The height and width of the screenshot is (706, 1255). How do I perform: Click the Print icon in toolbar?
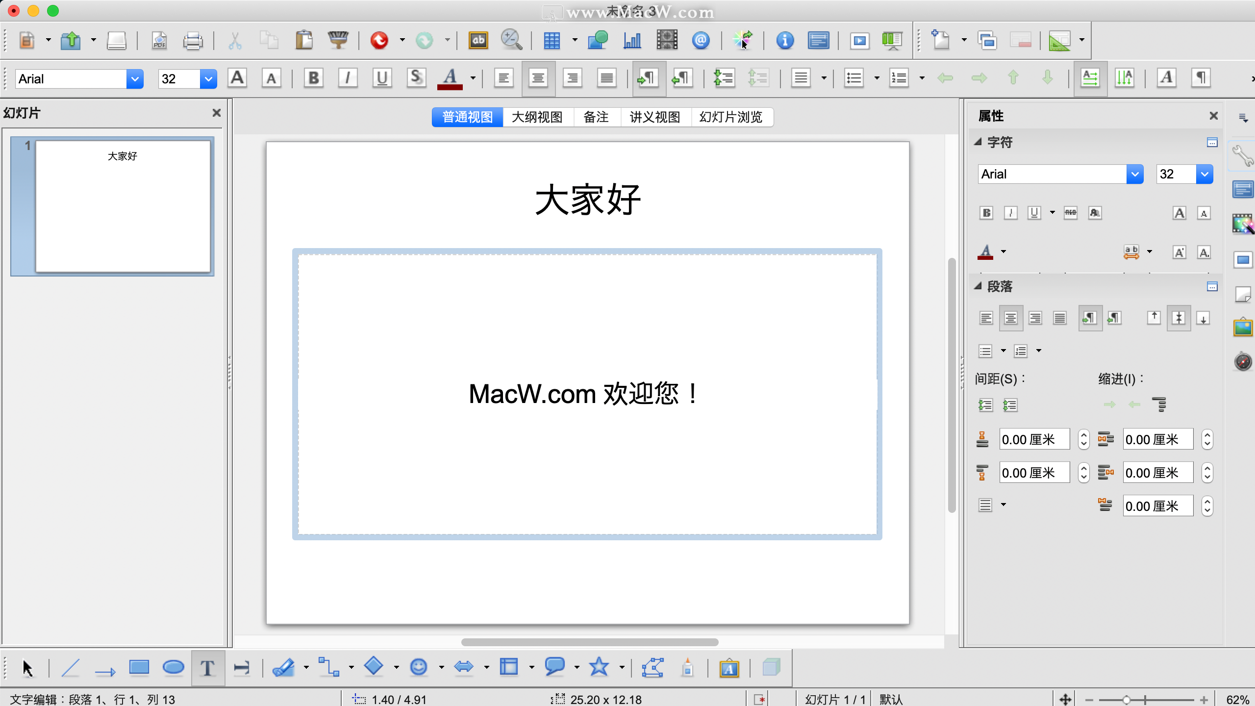193,40
